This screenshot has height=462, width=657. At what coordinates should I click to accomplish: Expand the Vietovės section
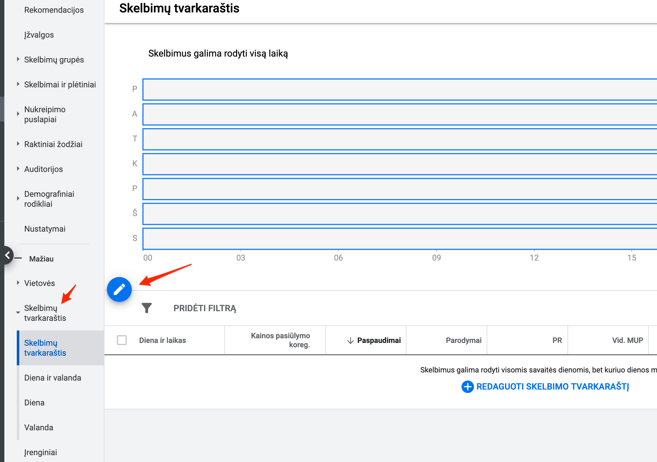18,283
